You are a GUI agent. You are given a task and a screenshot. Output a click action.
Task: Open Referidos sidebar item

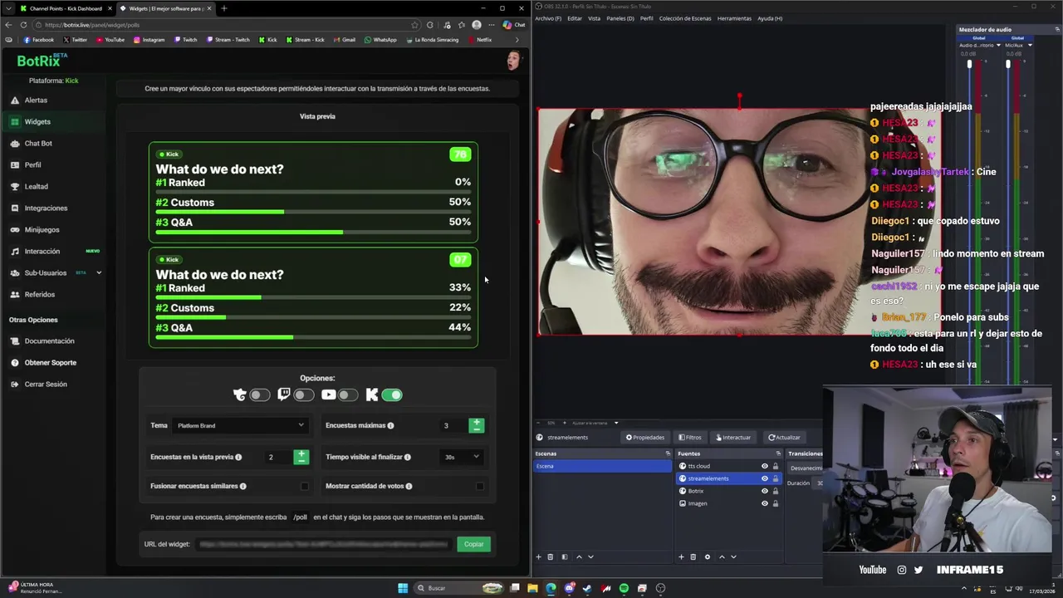coord(40,294)
